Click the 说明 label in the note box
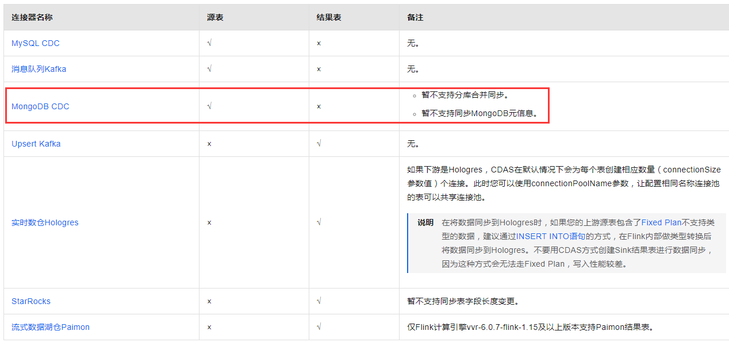This screenshot has width=729, height=346. click(425, 222)
